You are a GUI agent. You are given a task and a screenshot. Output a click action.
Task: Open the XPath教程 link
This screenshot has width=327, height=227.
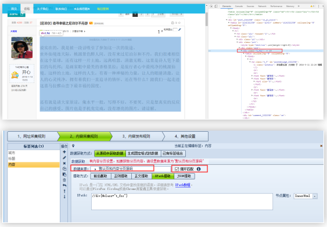click(x=183, y=185)
